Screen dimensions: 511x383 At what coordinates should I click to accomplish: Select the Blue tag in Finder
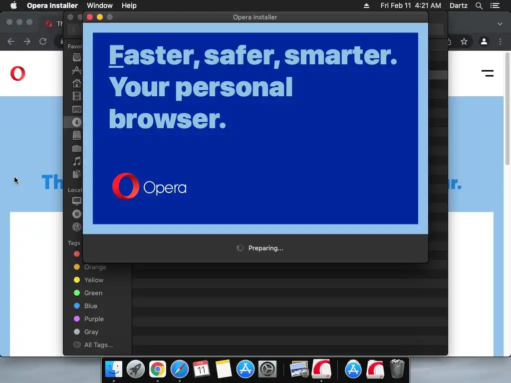[x=85, y=306]
